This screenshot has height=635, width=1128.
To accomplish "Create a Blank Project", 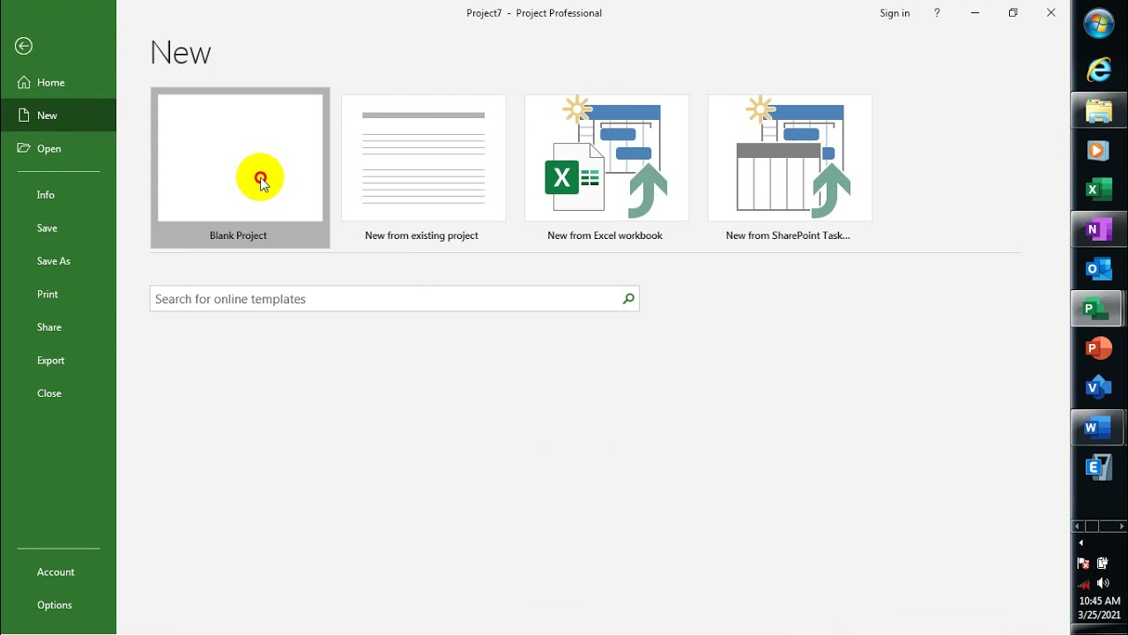I will tap(240, 168).
